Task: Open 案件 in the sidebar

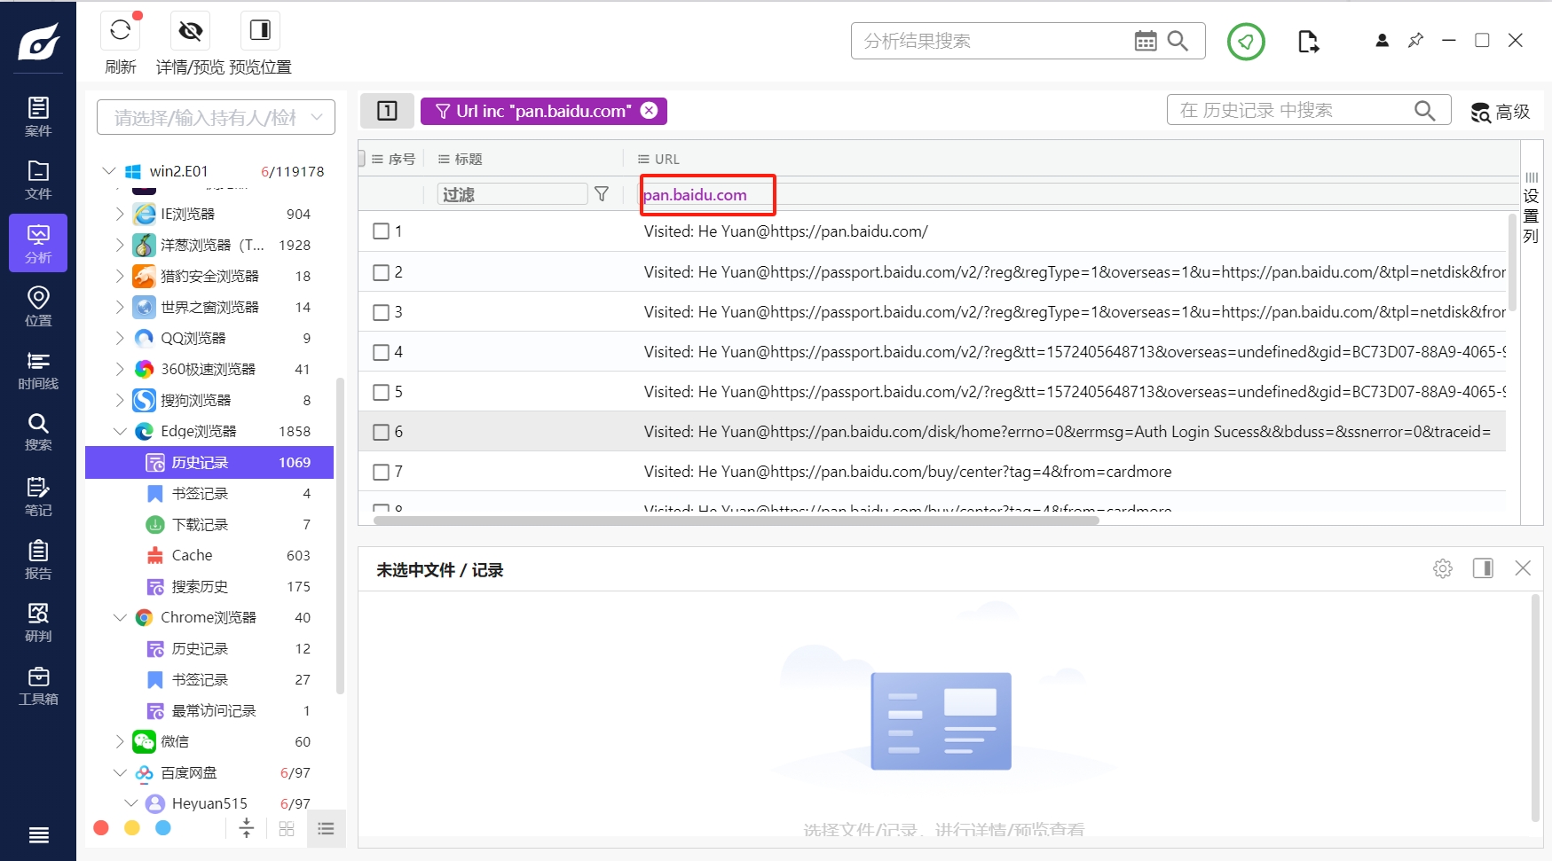Action: pos(38,116)
